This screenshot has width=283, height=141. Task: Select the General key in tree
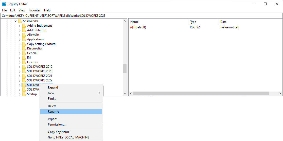pos(32,53)
